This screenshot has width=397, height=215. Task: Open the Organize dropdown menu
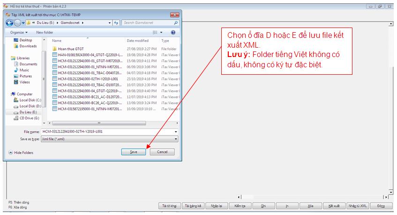pyautogui.click(x=19, y=32)
